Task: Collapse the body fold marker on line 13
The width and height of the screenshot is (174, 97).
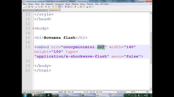Action: coord(33,28)
